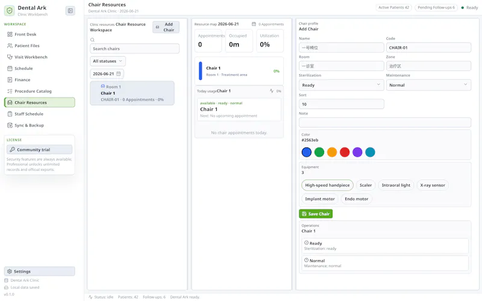This screenshot has height=301, width=482.
Task: Click 'No chair appointments today.' text
Action: click(x=239, y=132)
